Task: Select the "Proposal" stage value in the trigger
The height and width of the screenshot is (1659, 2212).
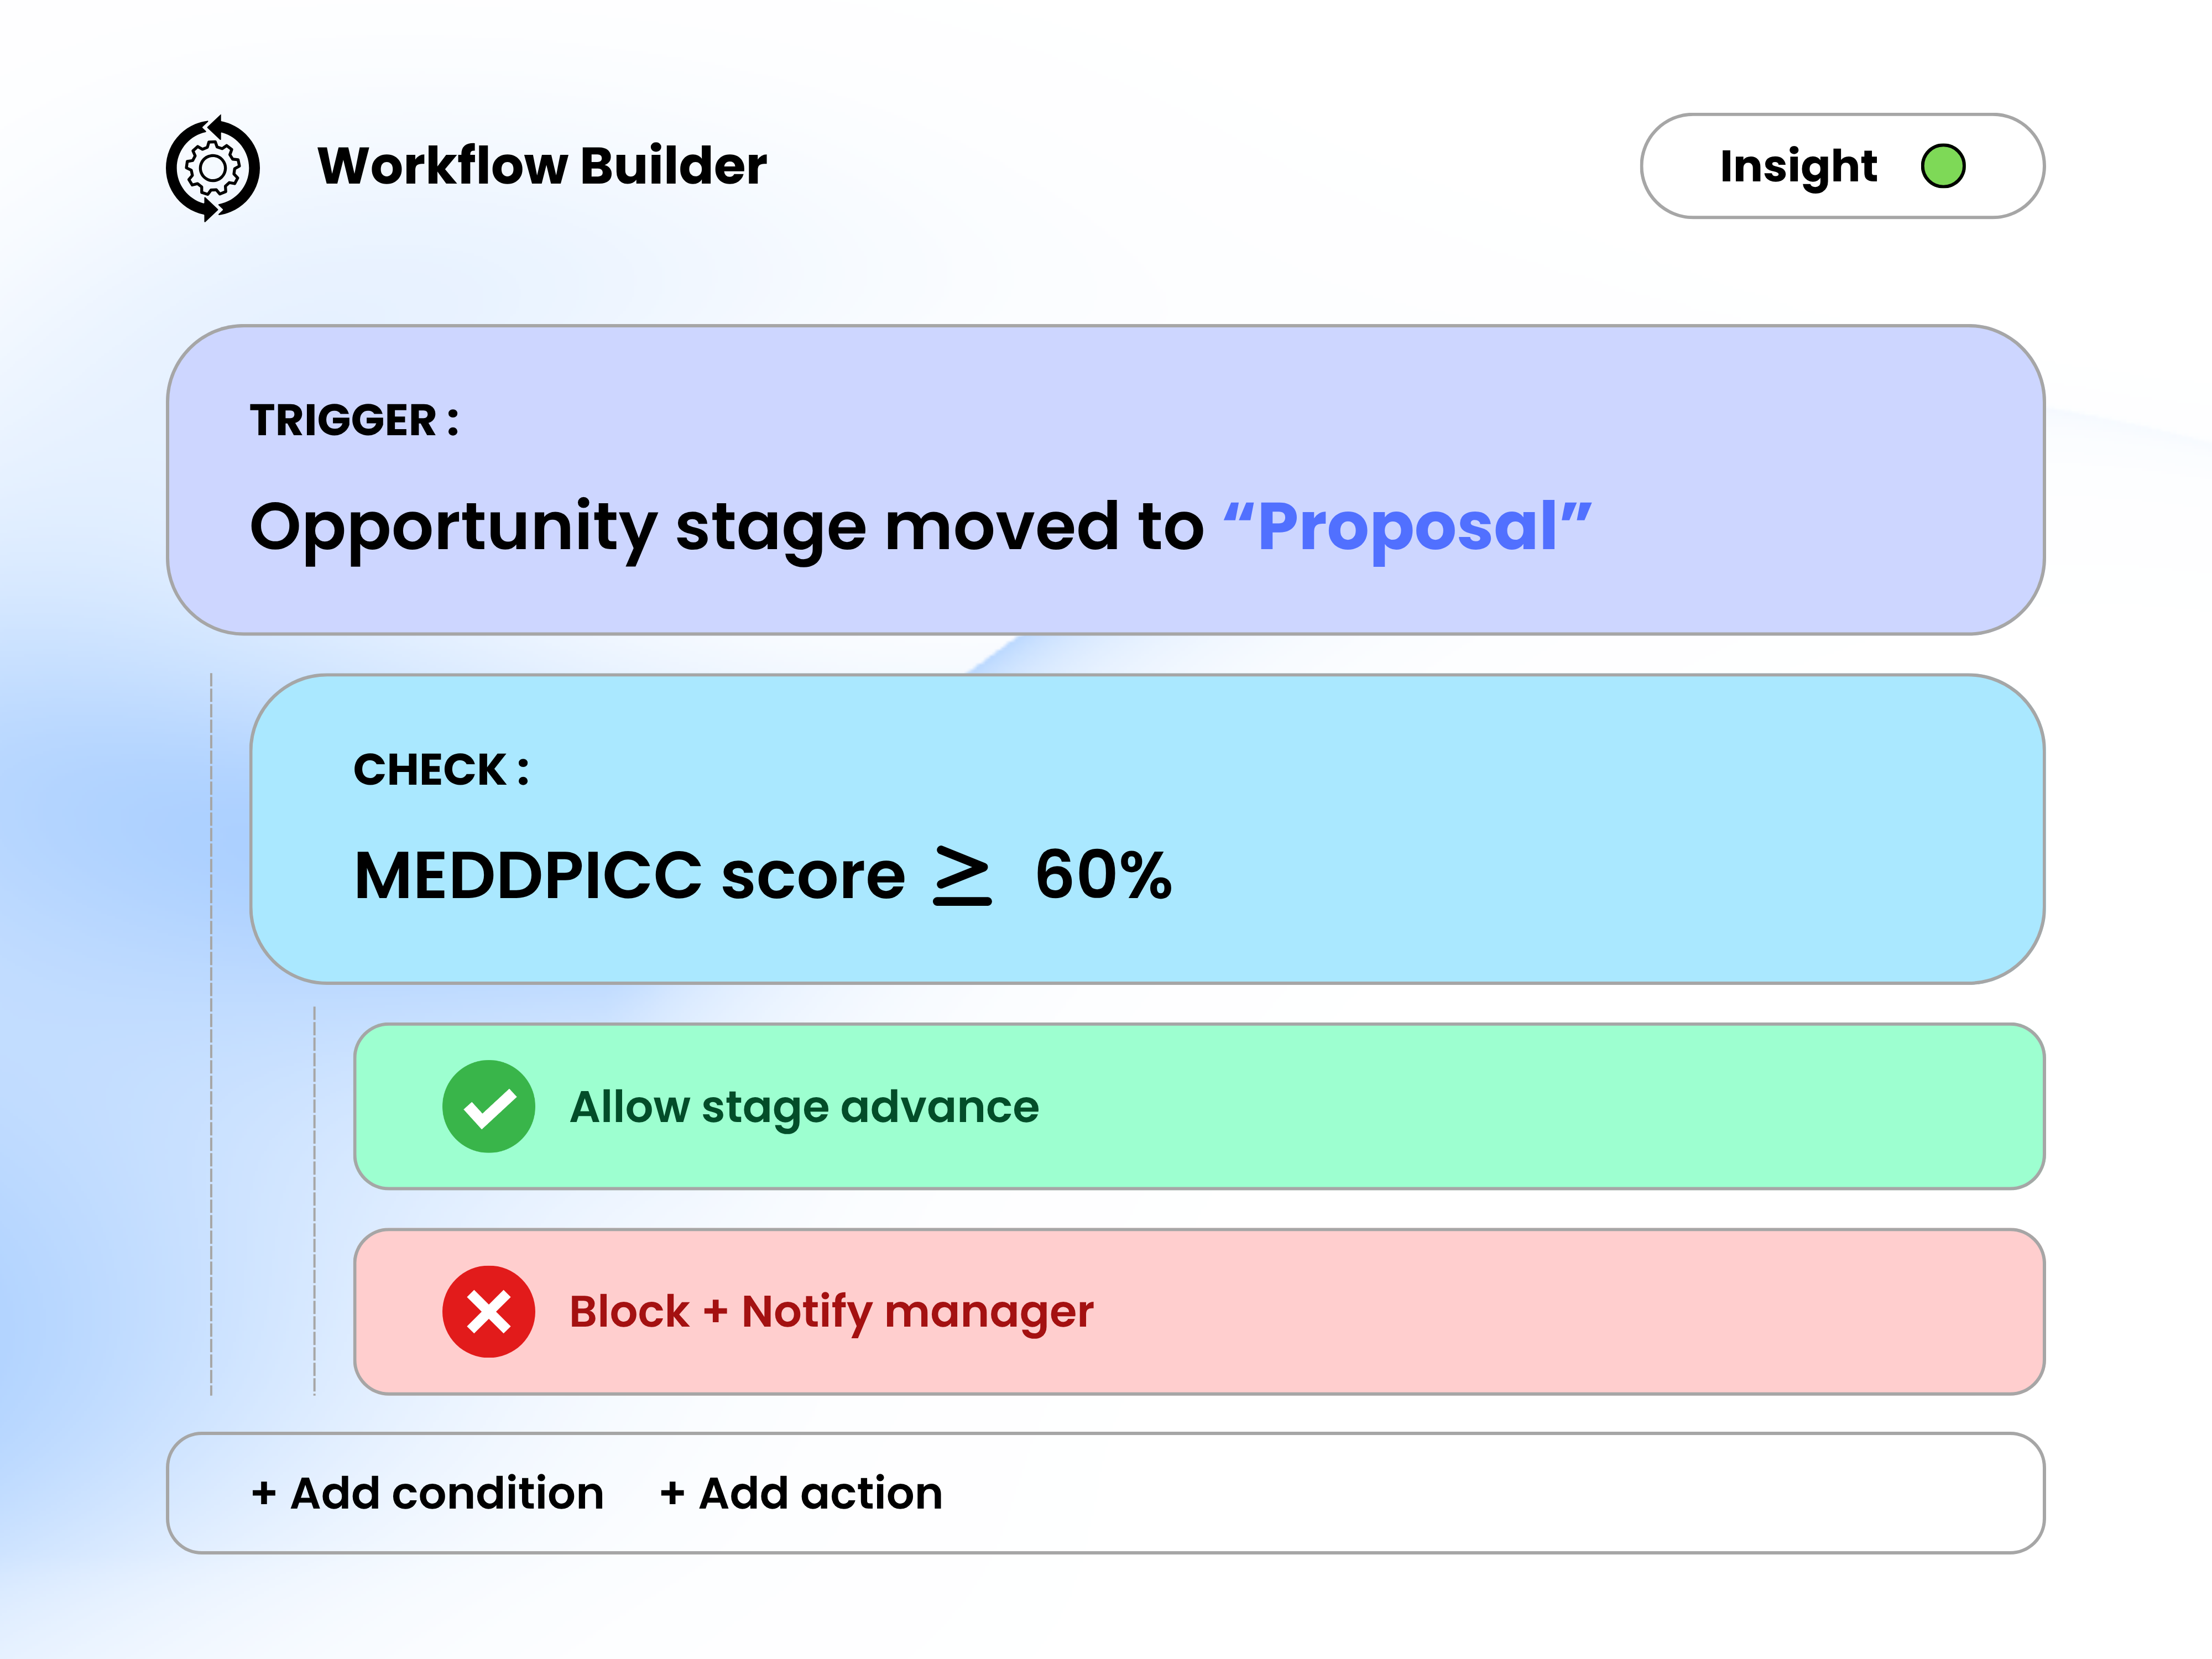Action: pos(1406,527)
